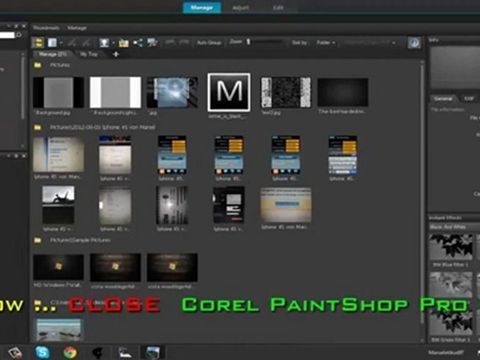This screenshot has height=360, width=480.
Task: Switch to the Edit workspace tab
Action: (x=278, y=7)
